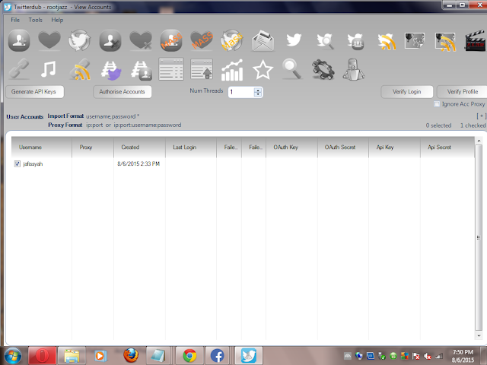The image size is (487, 365).
Task: Select the white Twitter bird Tweet icon
Action: pyautogui.click(x=294, y=40)
